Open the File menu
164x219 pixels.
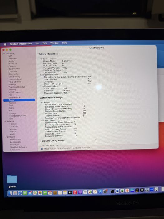[37, 43]
